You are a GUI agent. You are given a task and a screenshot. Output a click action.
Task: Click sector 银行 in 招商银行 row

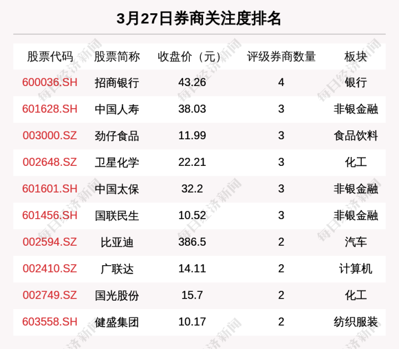pyautogui.click(x=356, y=83)
